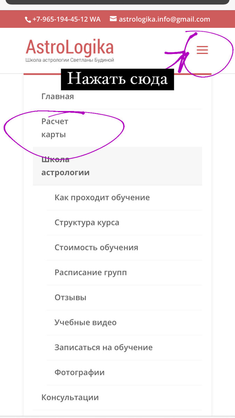235x418 pixels.
Task: Open 'Как проходит обучение' page
Action: tap(102, 197)
